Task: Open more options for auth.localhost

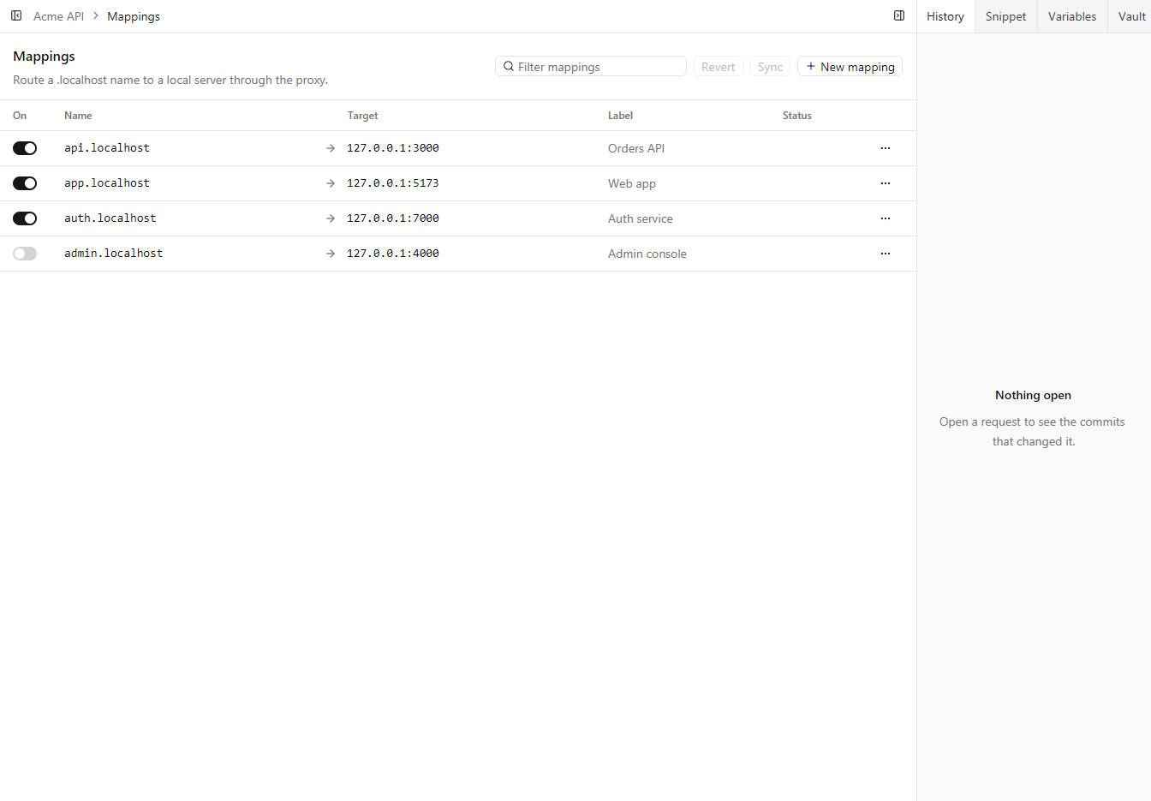Action: (886, 218)
